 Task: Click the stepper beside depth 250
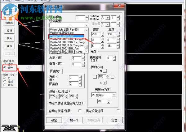click(103, 34)
